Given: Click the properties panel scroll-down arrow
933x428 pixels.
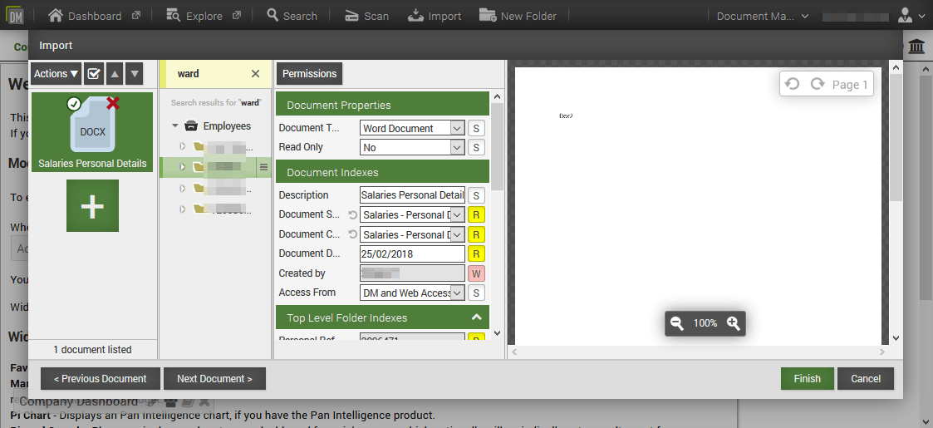Looking at the screenshot, I should [x=498, y=333].
